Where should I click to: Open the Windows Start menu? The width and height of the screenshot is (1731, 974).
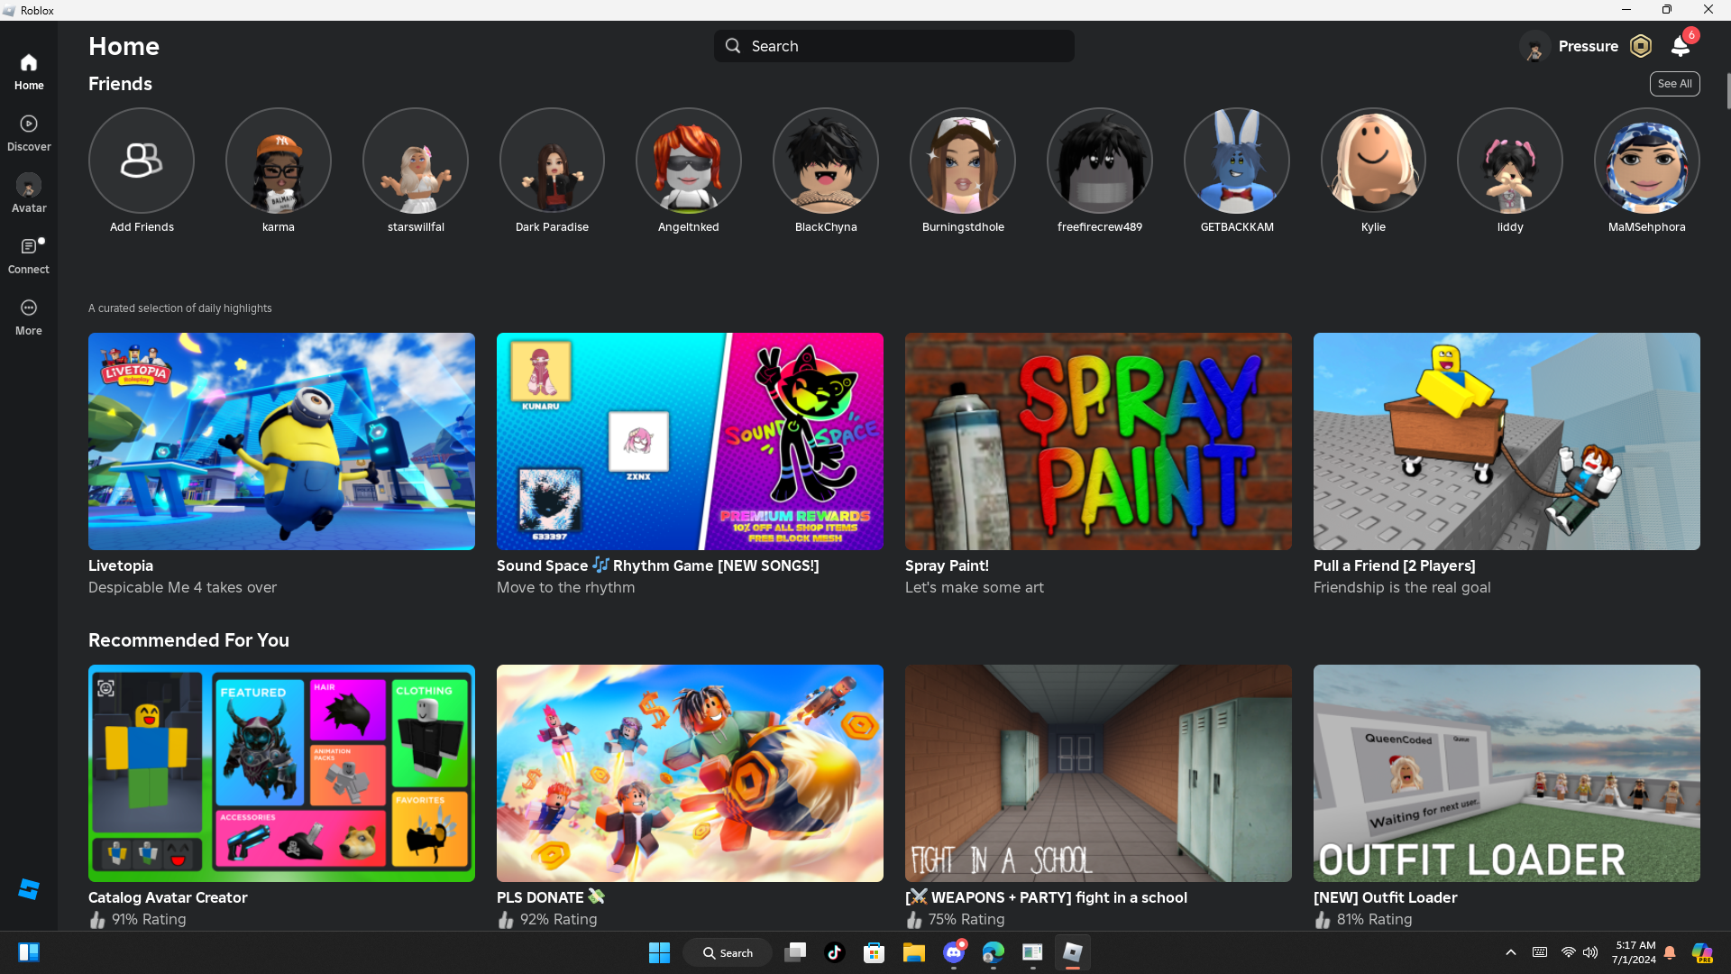tap(659, 952)
